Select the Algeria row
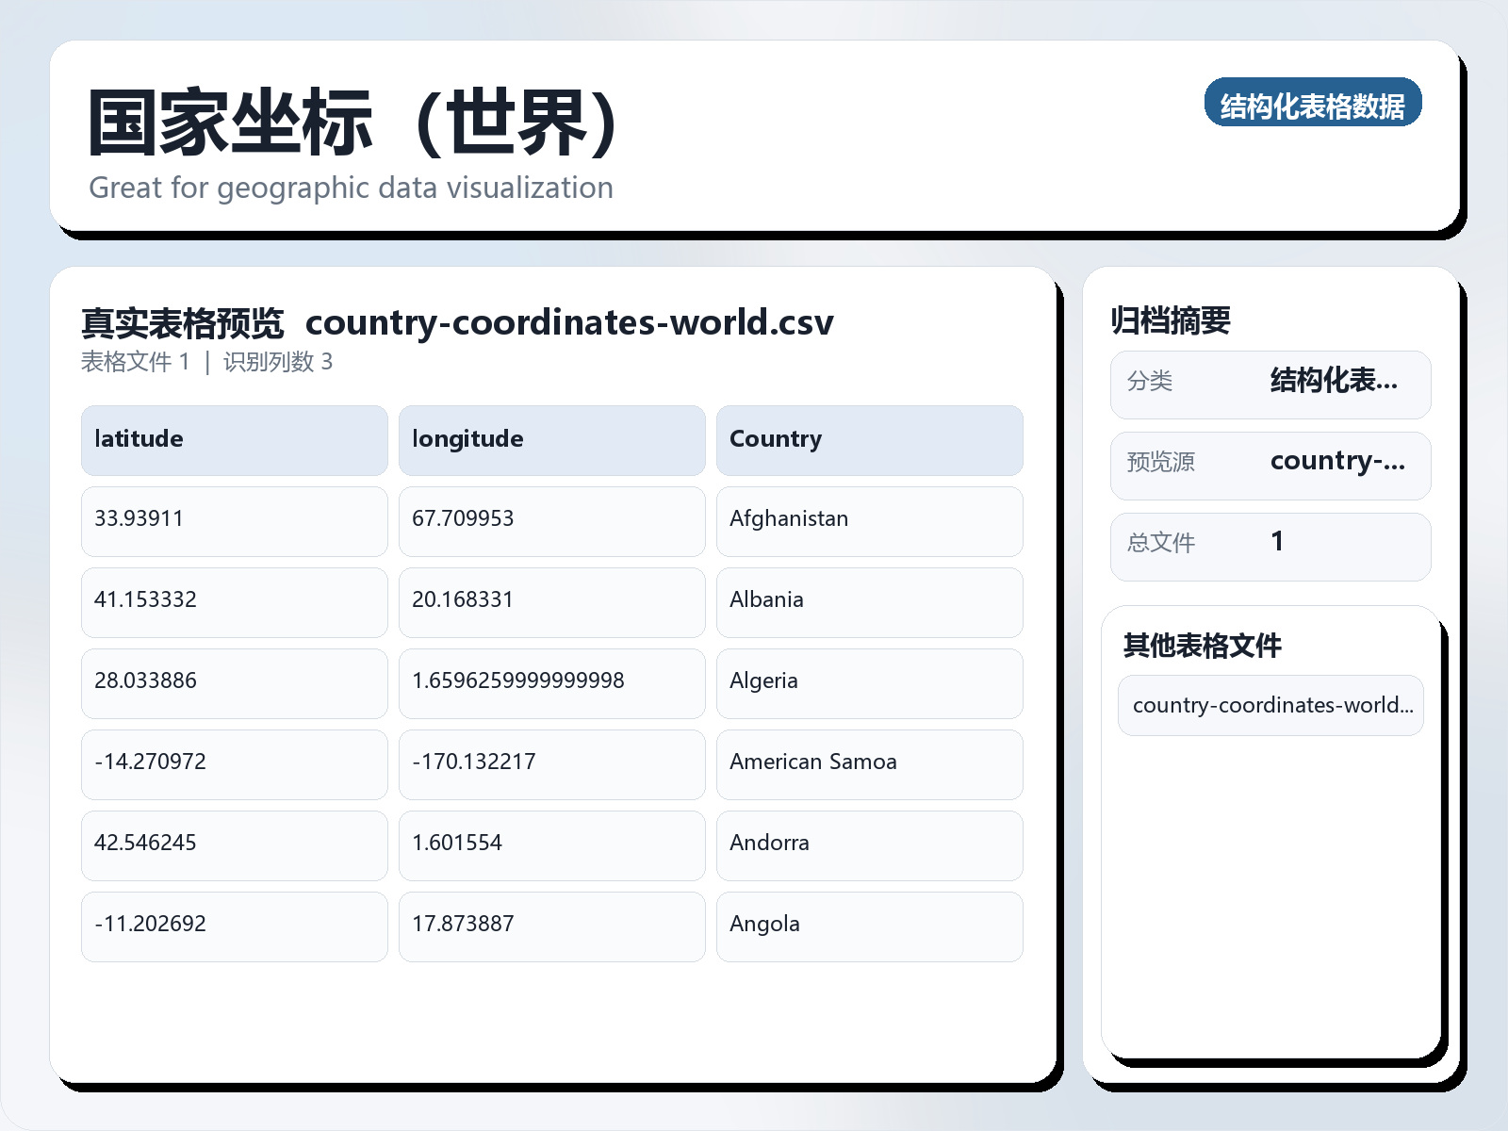Viewport: 1508px width, 1131px height. 869,683
